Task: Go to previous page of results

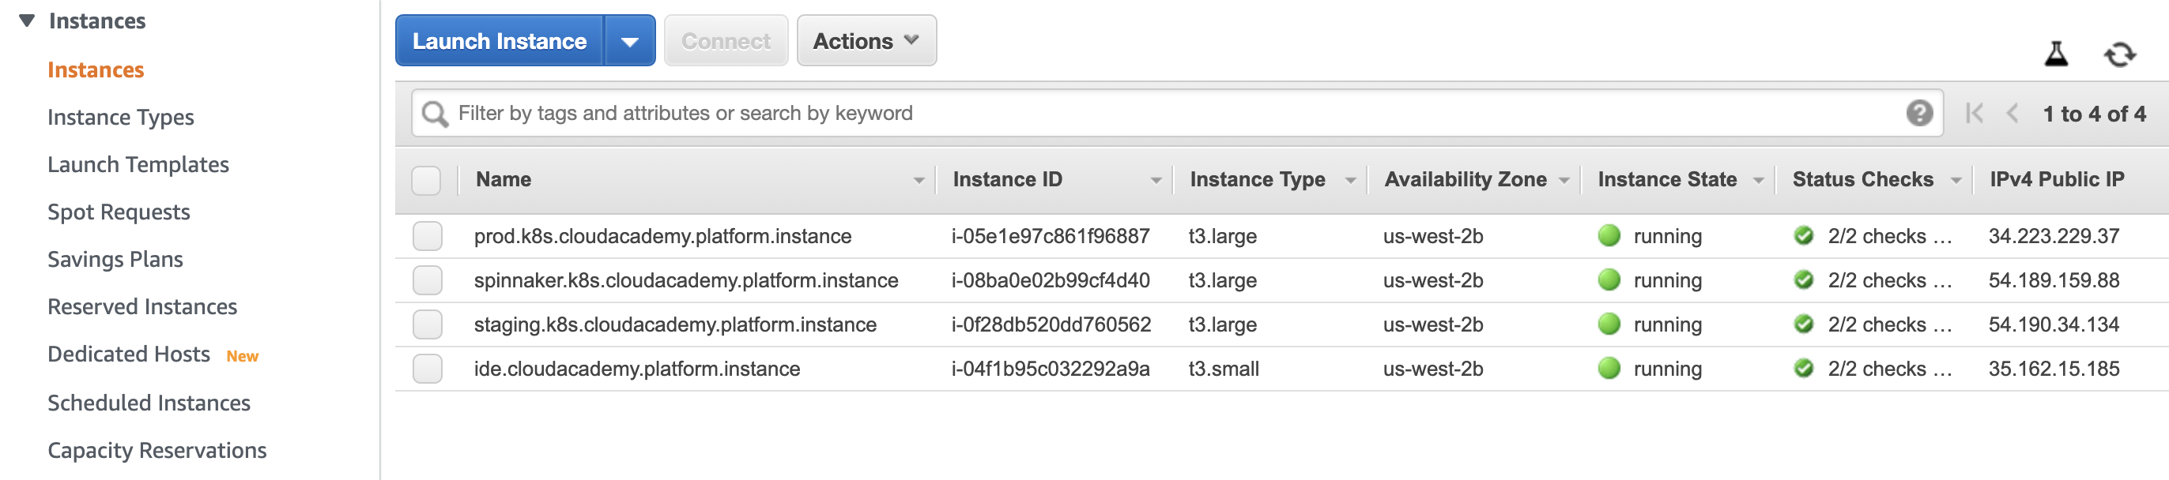Action: (x=2012, y=114)
